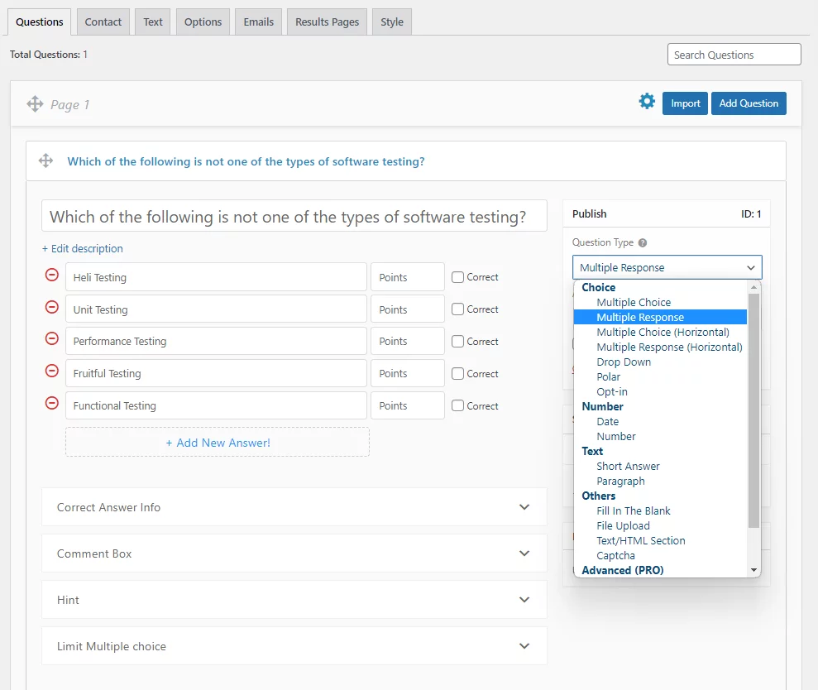Choose Paragraph question type
The width and height of the screenshot is (818, 690).
660,481
